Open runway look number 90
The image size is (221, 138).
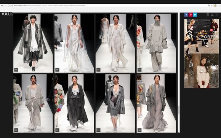click(74, 43)
